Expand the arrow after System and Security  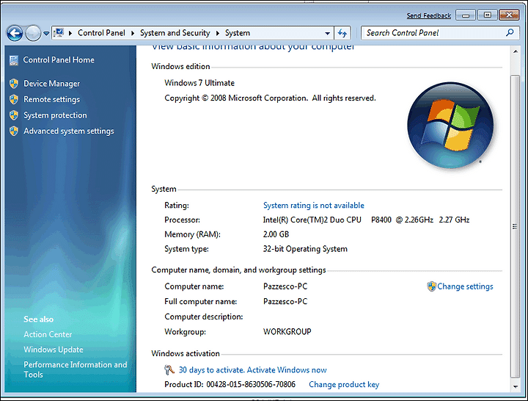(218, 33)
